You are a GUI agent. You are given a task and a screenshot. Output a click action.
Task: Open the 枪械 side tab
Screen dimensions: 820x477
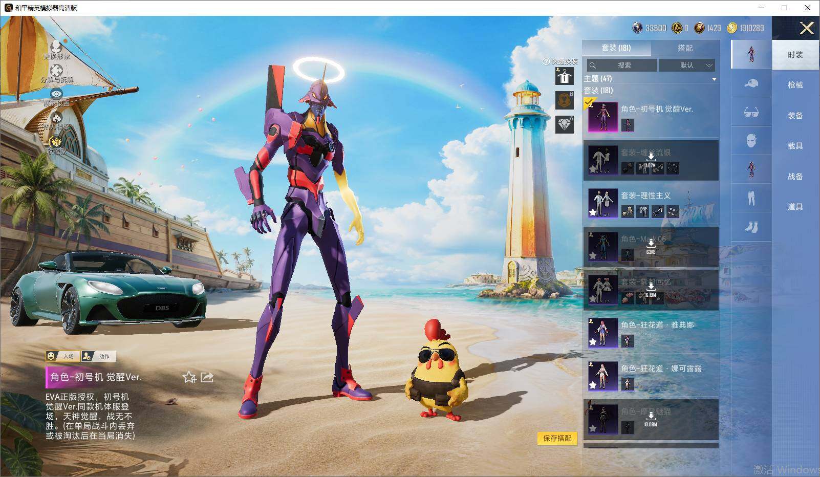[795, 85]
